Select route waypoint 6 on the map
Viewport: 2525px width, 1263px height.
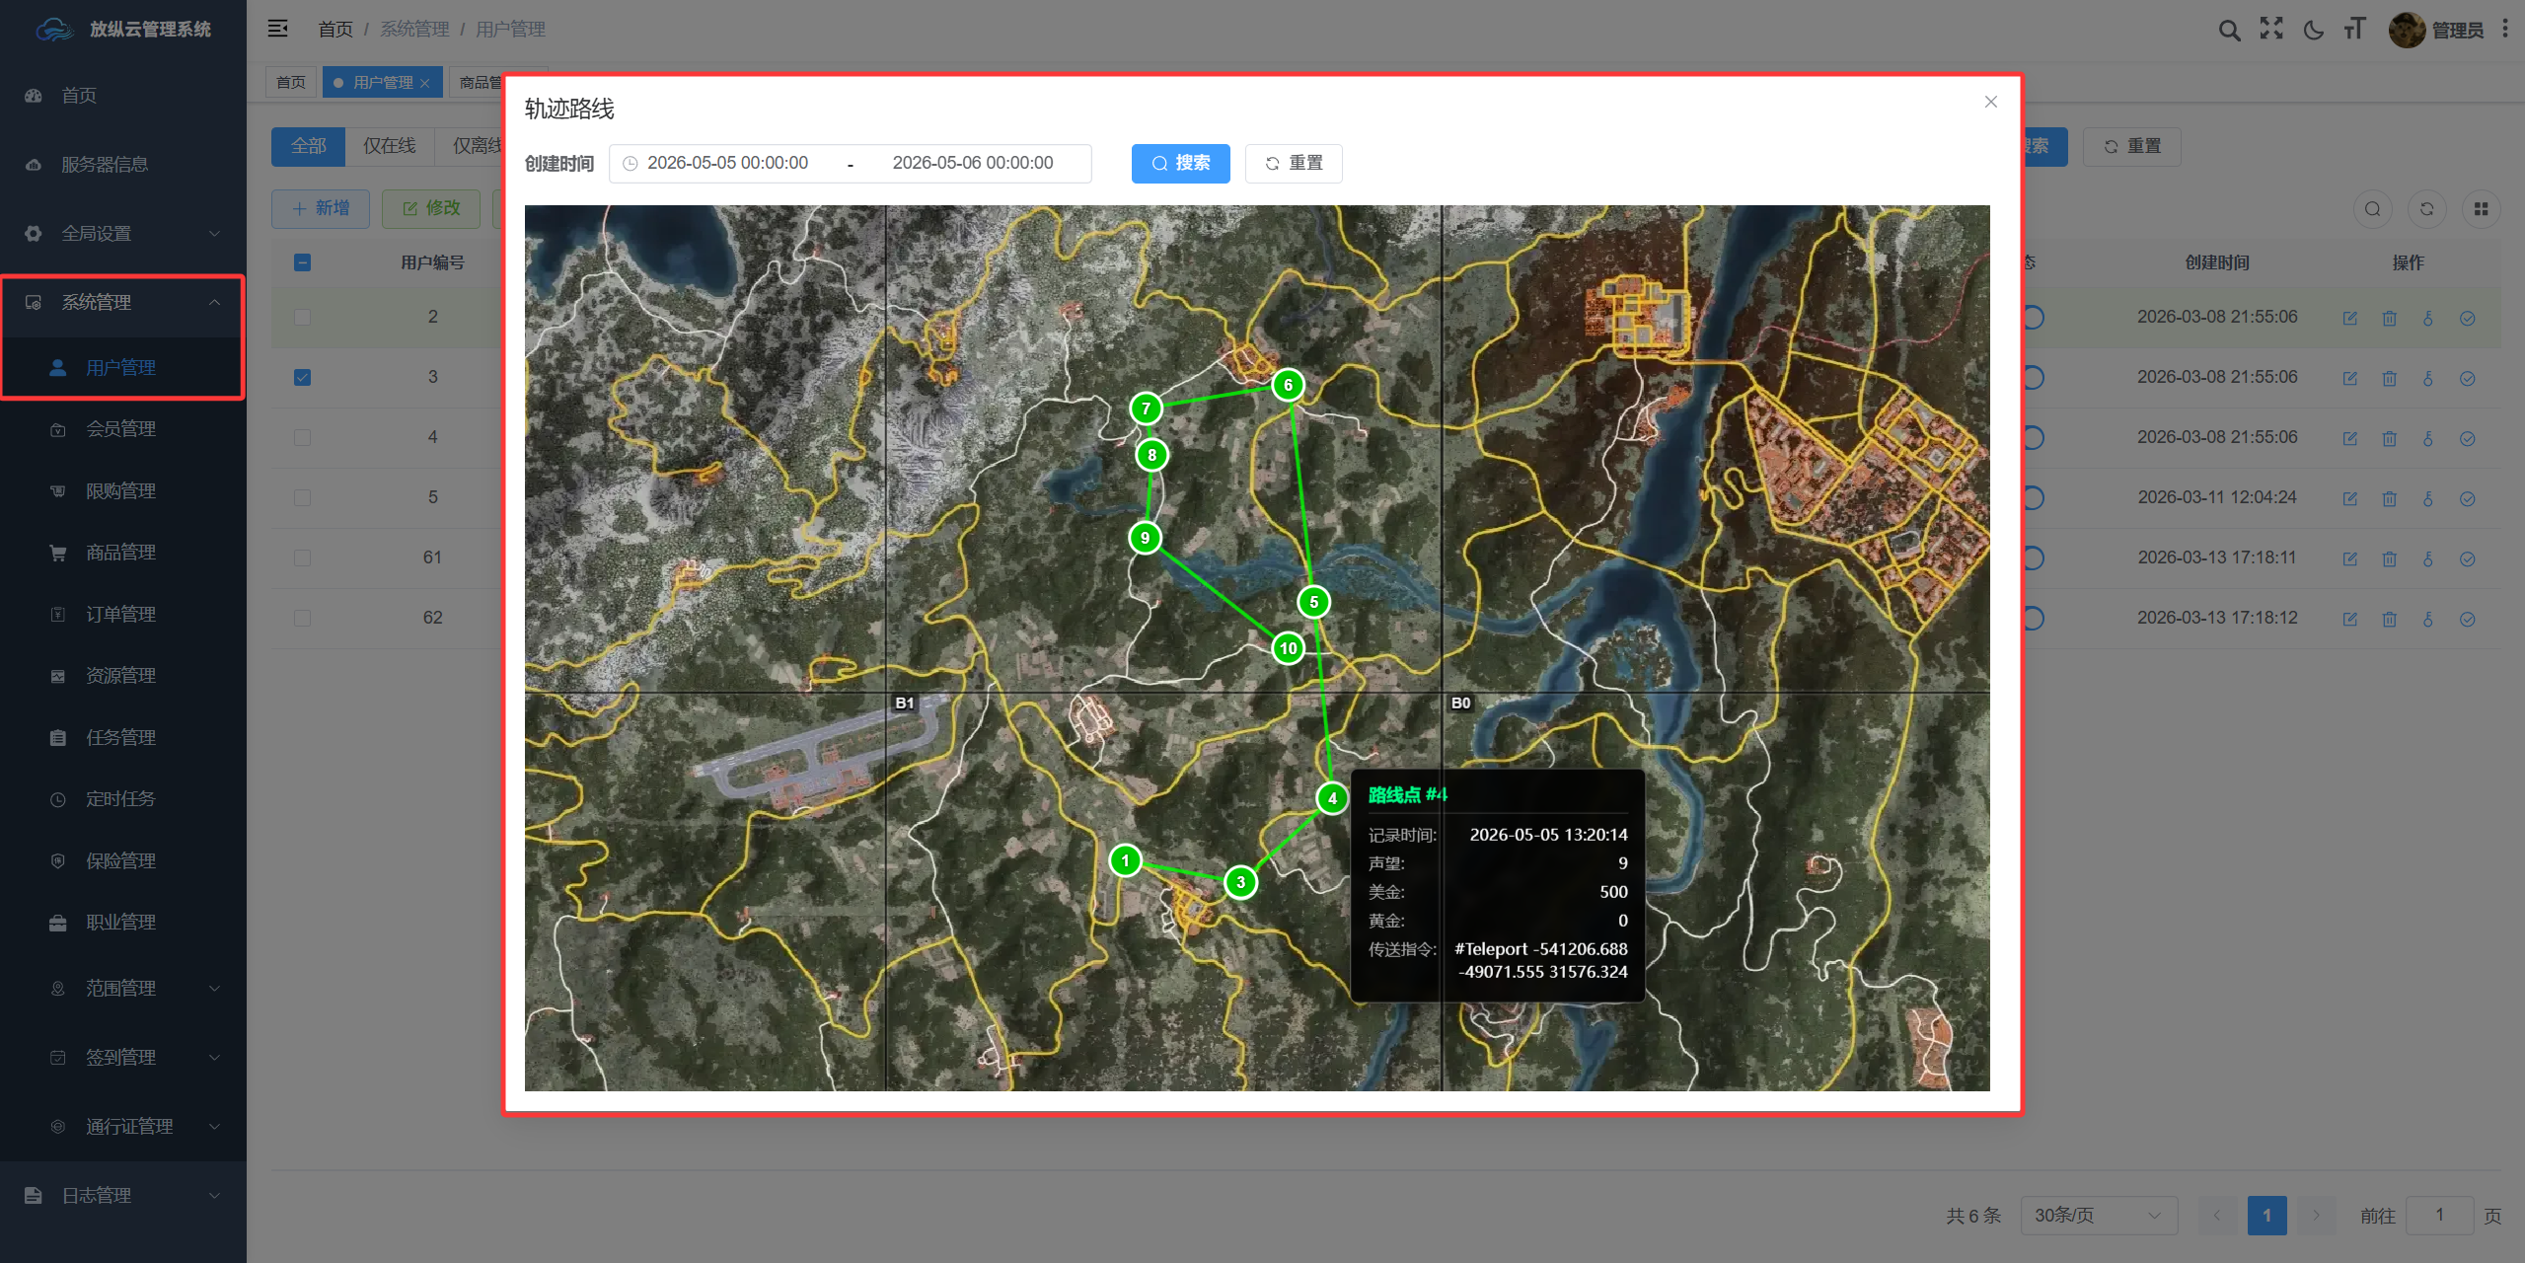1288,385
